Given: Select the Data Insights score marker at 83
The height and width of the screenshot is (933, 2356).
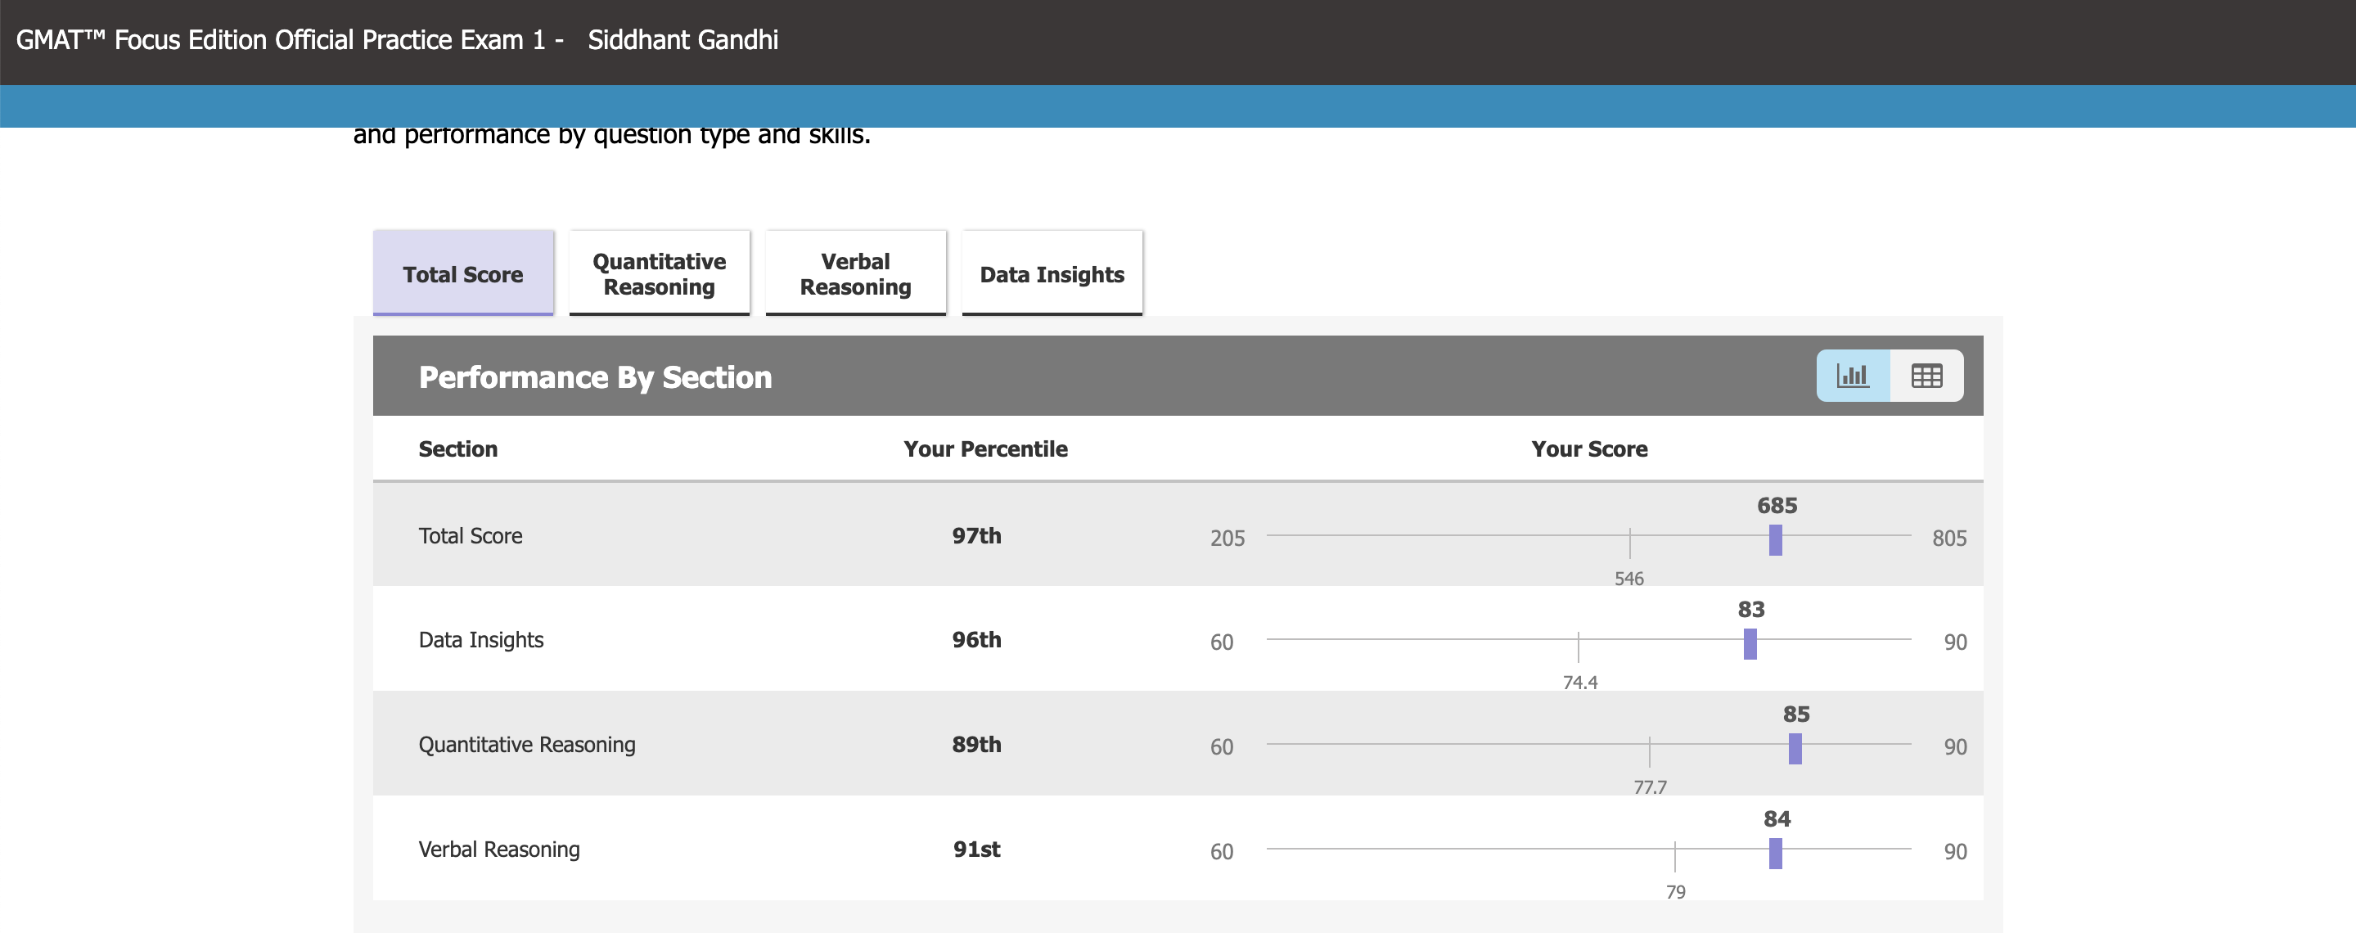Looking at the screenshot, I should [x=1750, y=644].
